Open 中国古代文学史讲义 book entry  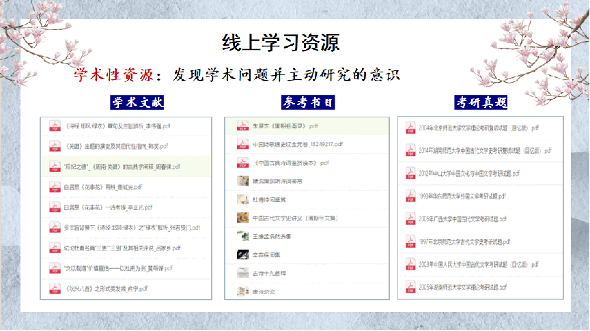[290, 218]
